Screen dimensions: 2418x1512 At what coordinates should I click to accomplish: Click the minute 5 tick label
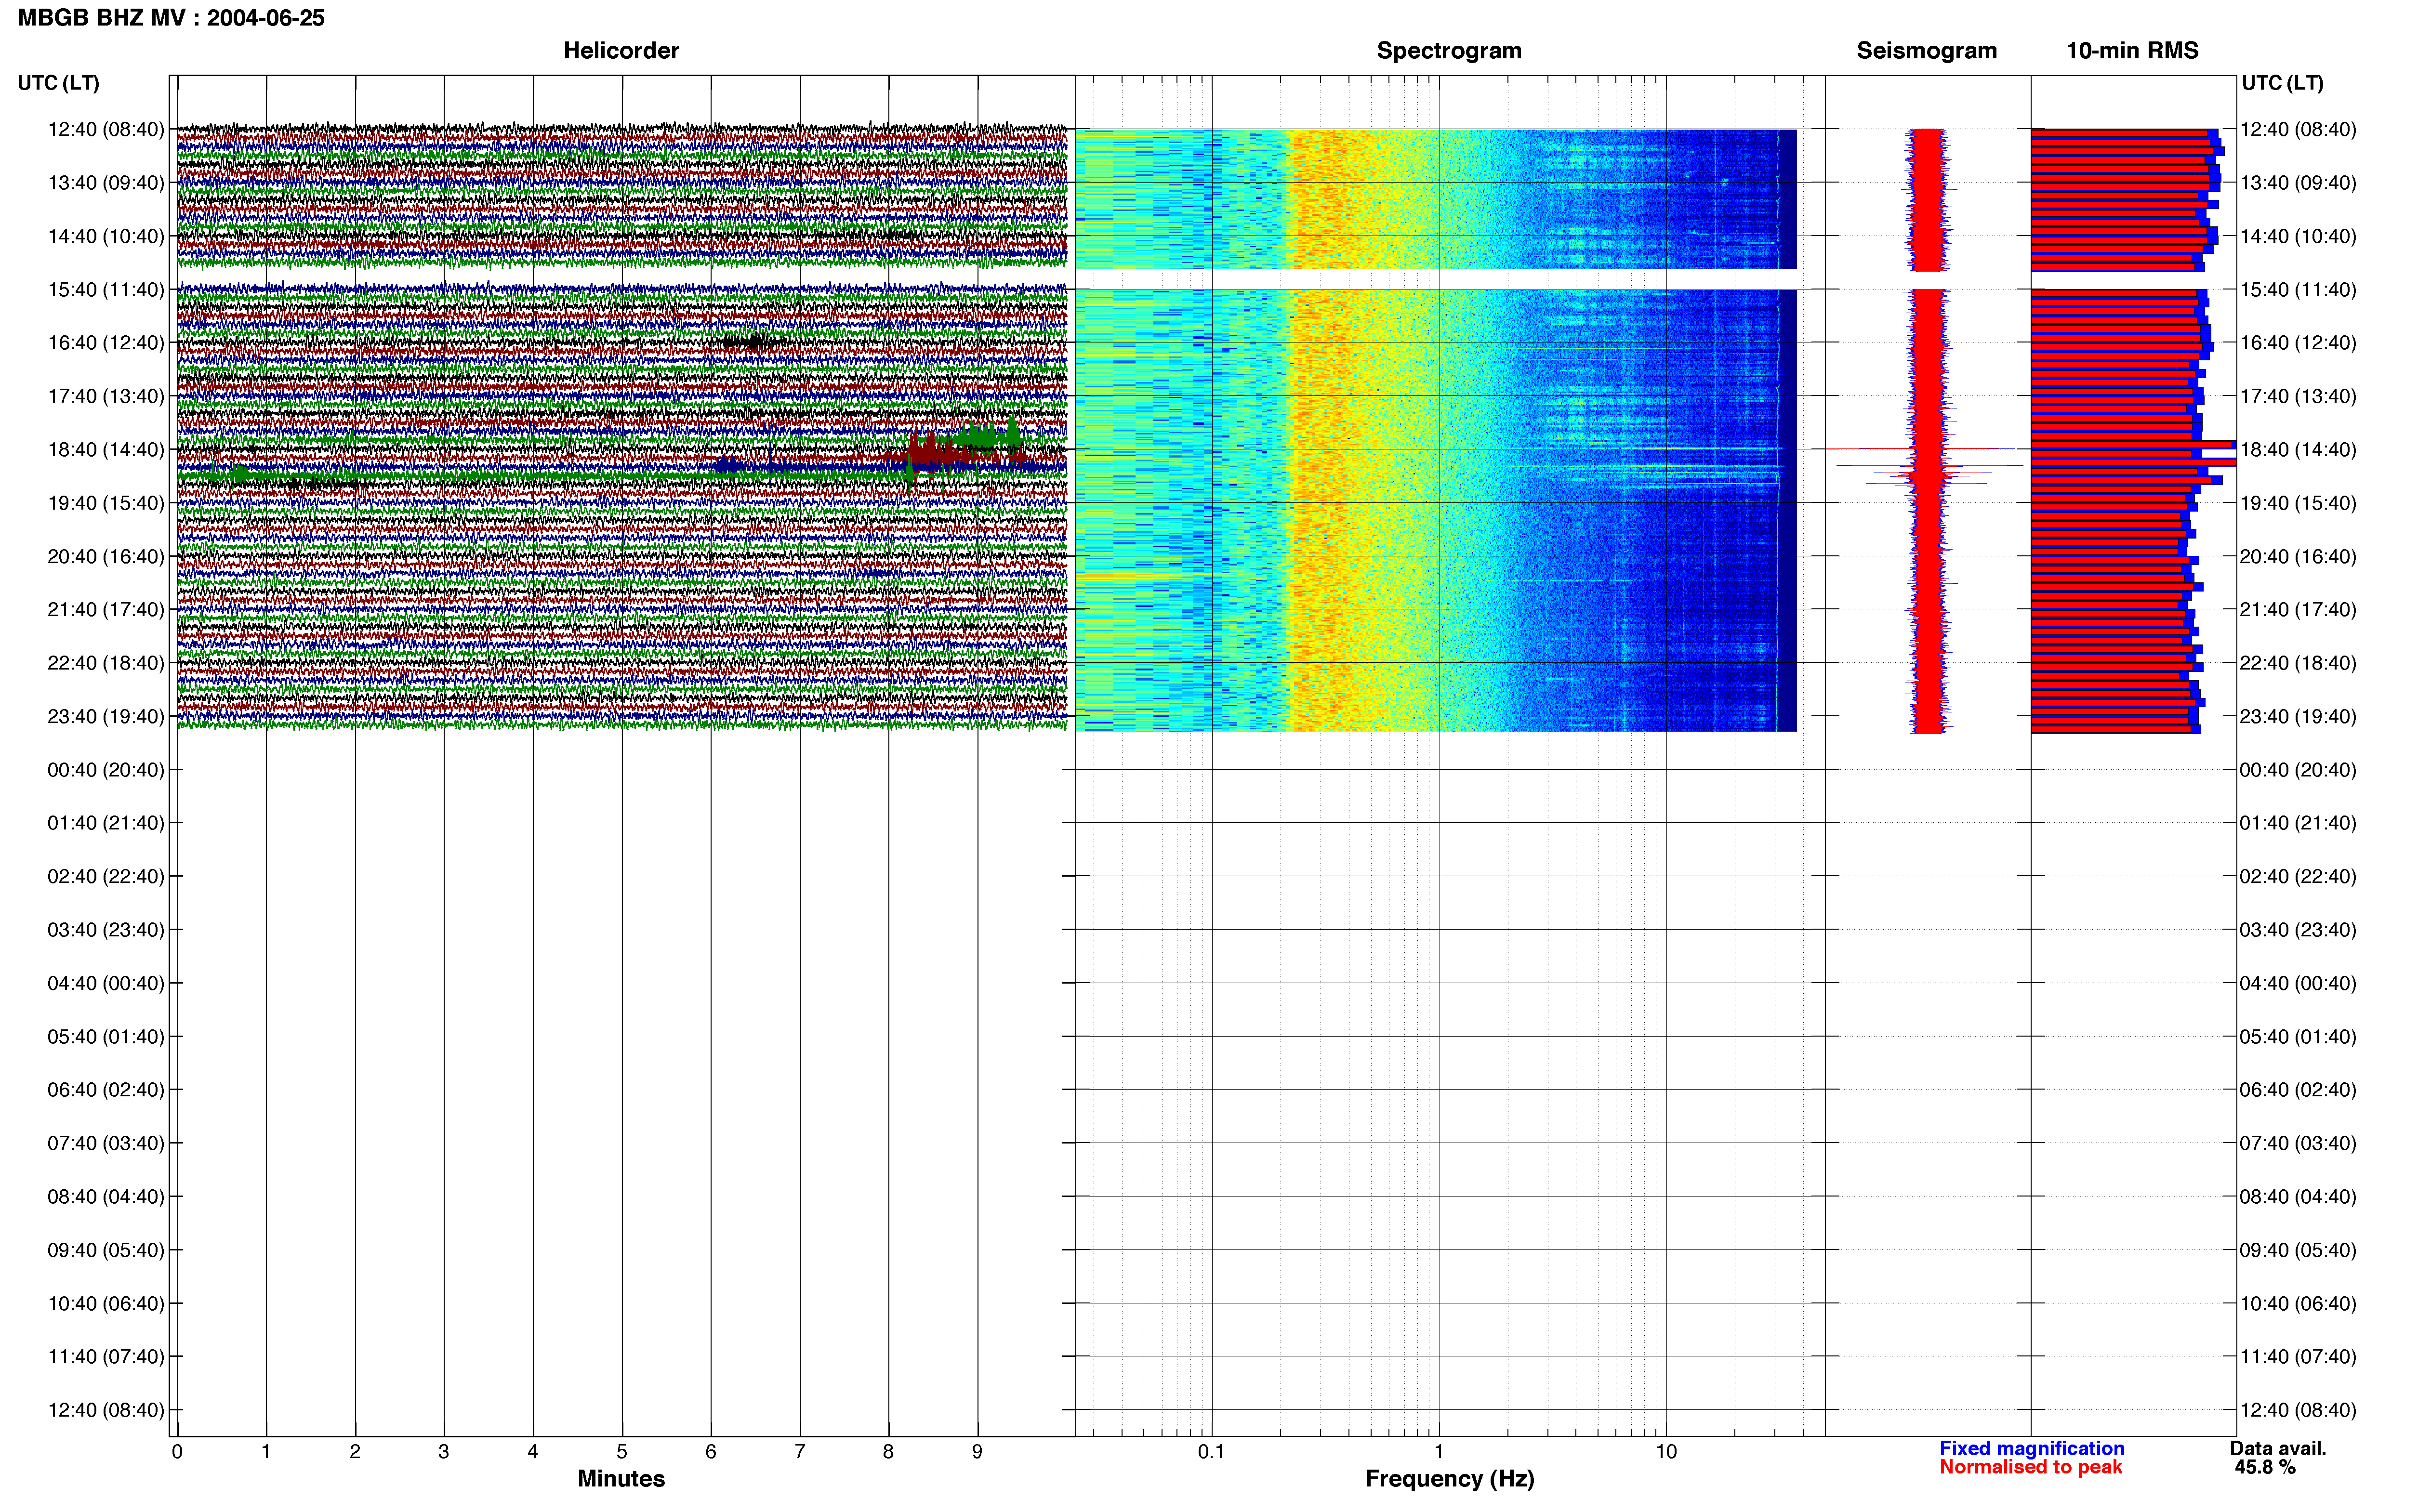622,1451
